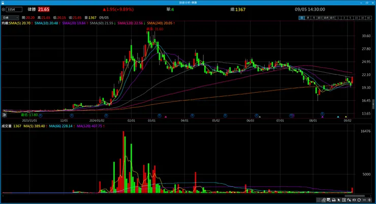Click the 30.60 price axis label

tap(366, 36)
